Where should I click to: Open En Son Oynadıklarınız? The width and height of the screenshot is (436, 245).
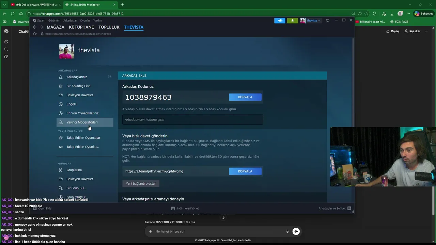[x=82, y=113]
